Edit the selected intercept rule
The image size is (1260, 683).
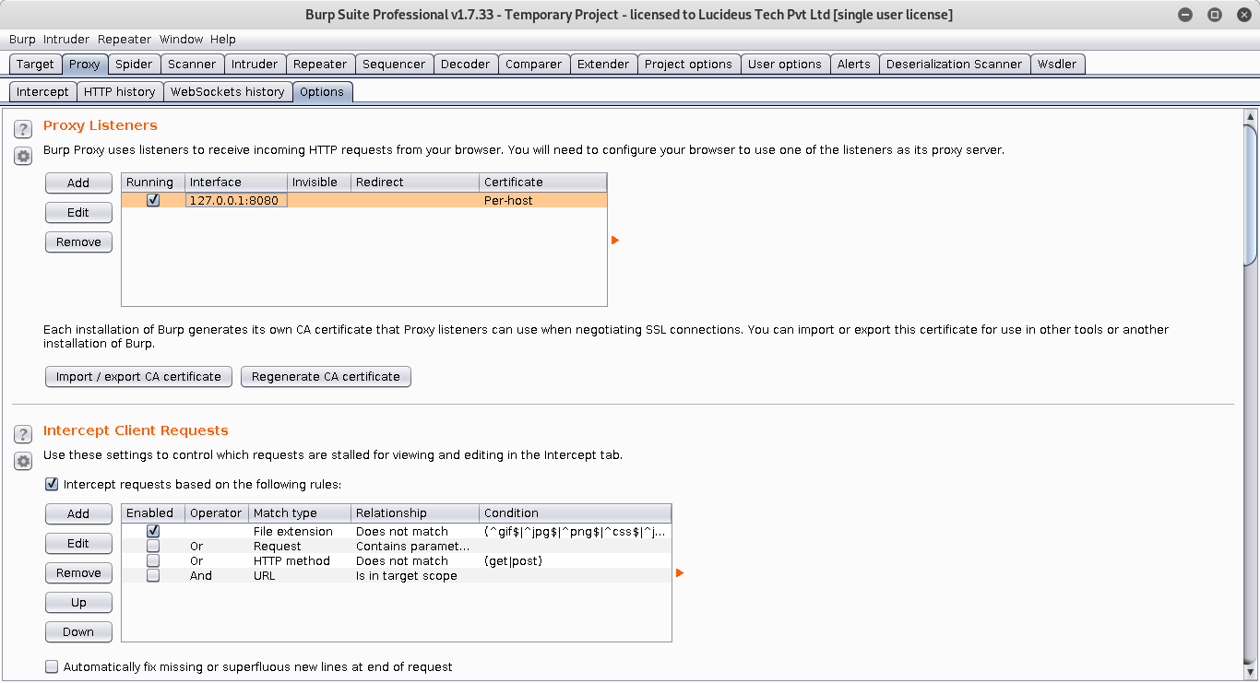[x=78, y=544]
